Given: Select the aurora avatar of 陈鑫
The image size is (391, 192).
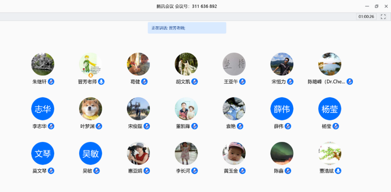Looking at the screenshot, I should 282,154.
